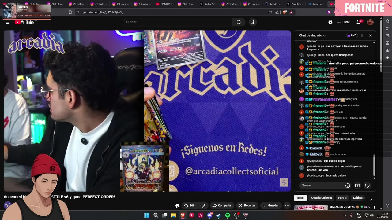Screen dimensions: 392x220
Task: Switch to the PlayStation X tab
Action: click(x=294, y=4)
